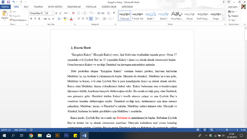Toggle justify alignment

pos(91,19)
